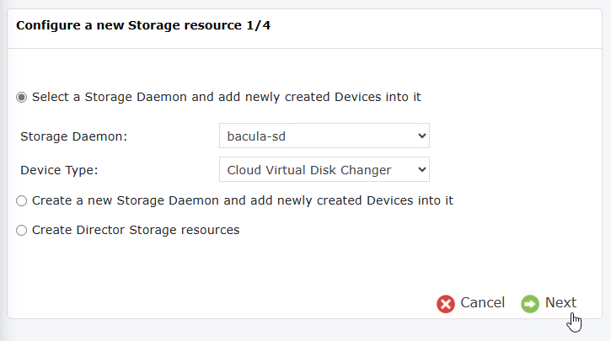Click the wizard step indicator '1/4' in header
This screenshot has width=611, height=341.
pyautogui.click(x=259, y=25)
